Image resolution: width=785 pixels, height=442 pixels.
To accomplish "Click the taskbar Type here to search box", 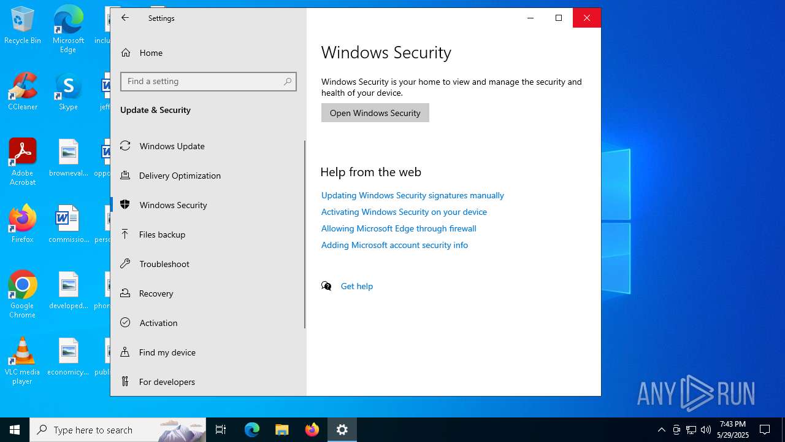I will pyautogui.click(x=118, y=430).
